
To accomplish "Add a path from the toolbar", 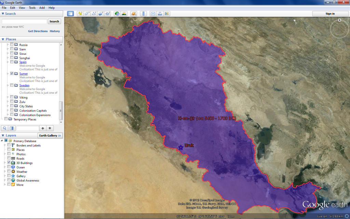I will [x=94, y=14].
